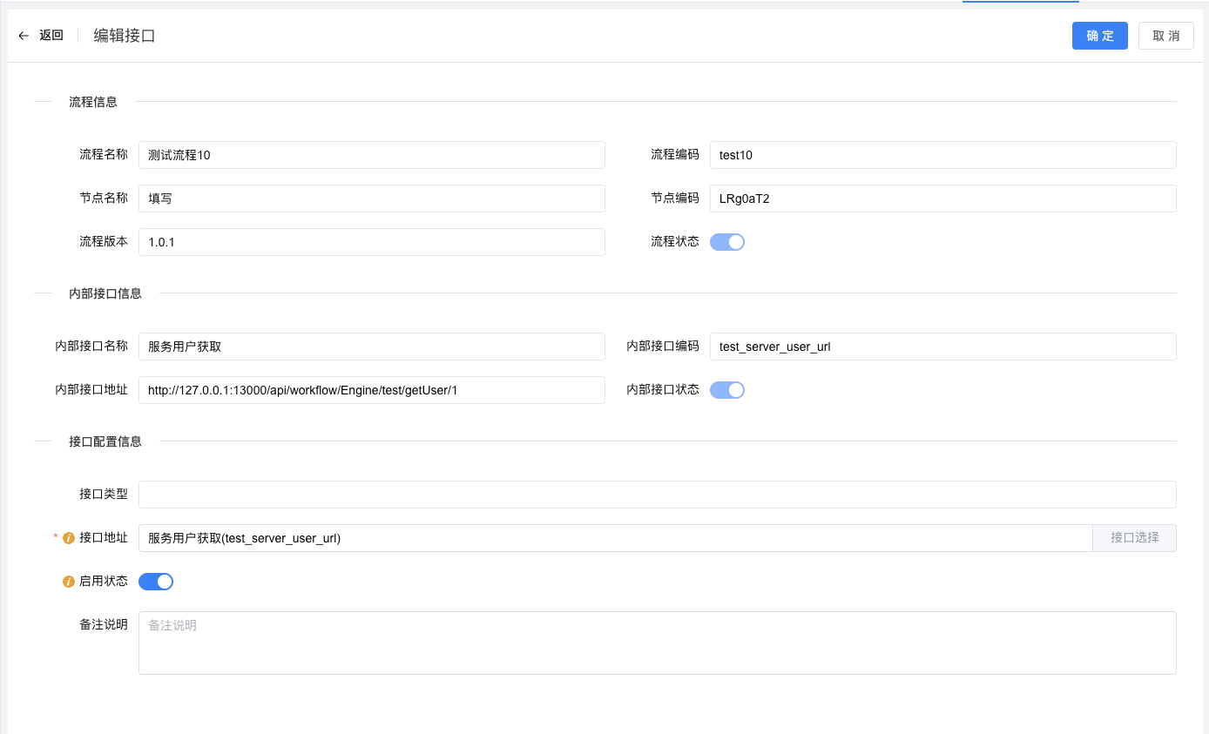This screenshot has width=1209, height=734.
Task: Click the 内部接口地址 URL field
Action: coord(371,390)
